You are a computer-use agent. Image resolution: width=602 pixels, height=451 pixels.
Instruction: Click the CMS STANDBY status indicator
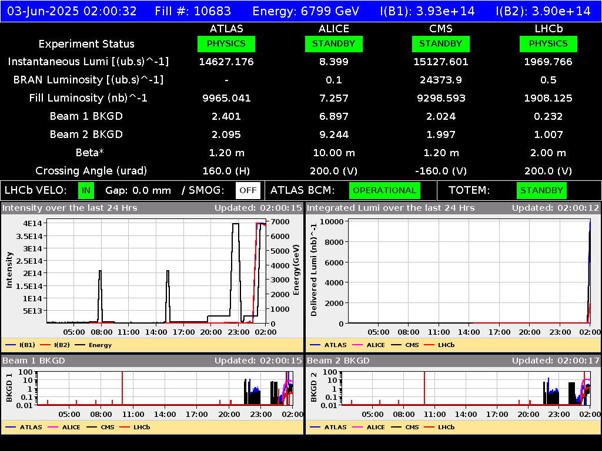pyautogui.click(x=441, y=43)
